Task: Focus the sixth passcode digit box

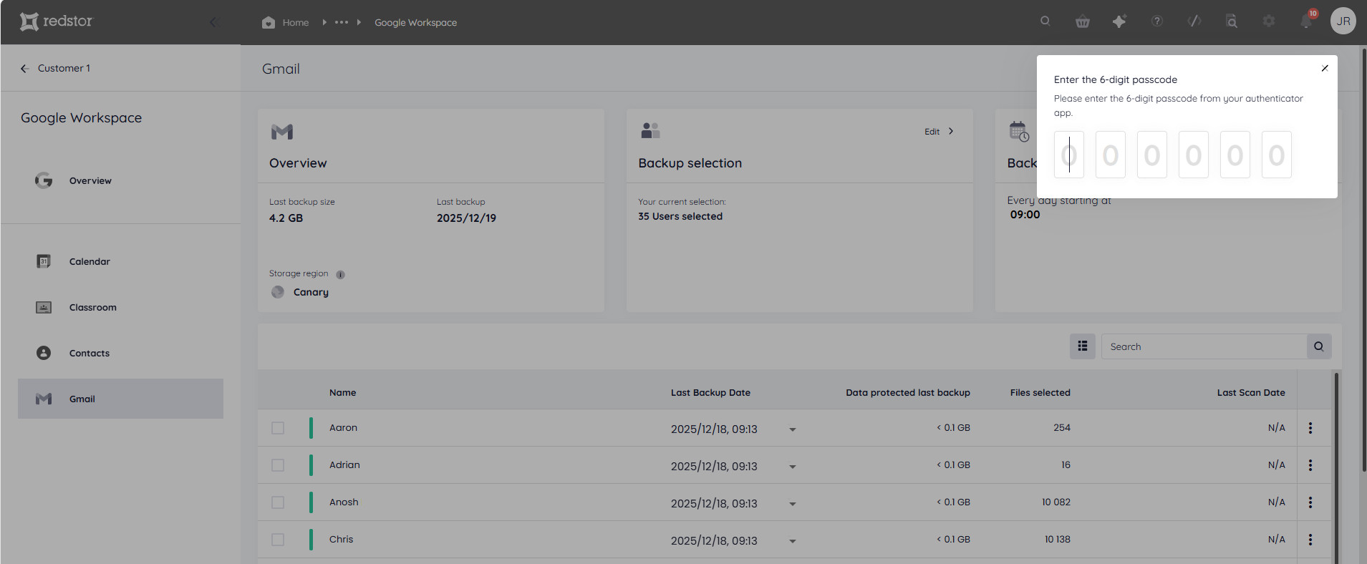Action: [x=1277, y=155]
